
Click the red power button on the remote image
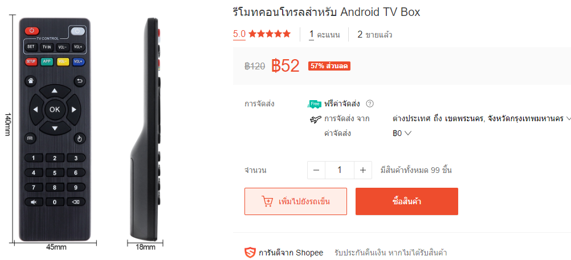click(32, 31)
